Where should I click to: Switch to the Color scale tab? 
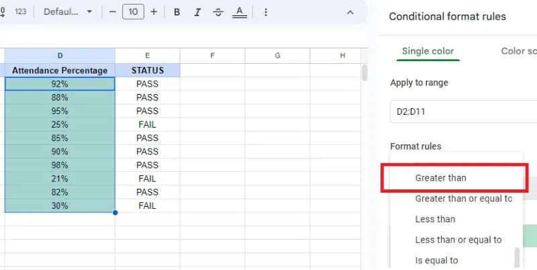coord(519,51)
